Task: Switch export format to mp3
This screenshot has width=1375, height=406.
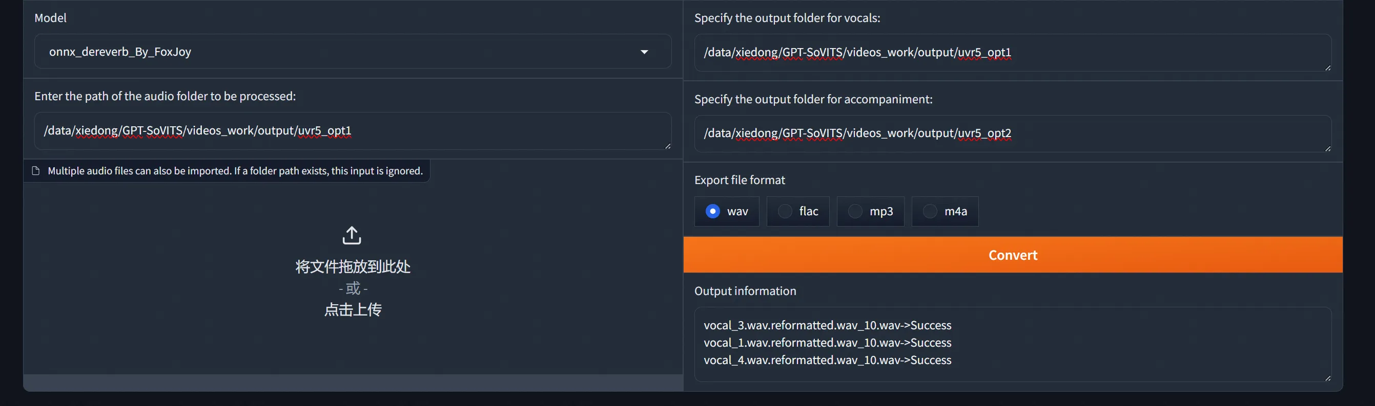Action: tap(855, 212)
